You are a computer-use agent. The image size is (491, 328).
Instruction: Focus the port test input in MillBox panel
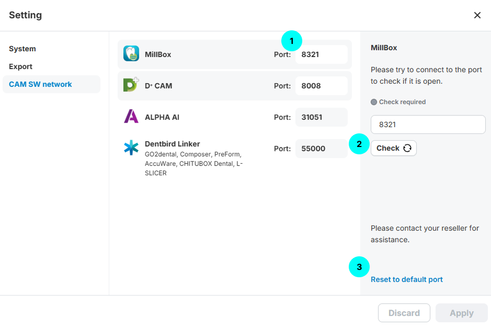pos(428,125)
